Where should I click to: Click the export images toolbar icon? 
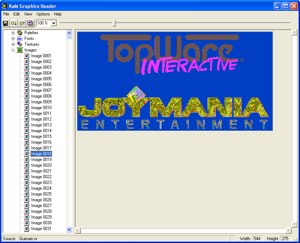tap(30, 23)
